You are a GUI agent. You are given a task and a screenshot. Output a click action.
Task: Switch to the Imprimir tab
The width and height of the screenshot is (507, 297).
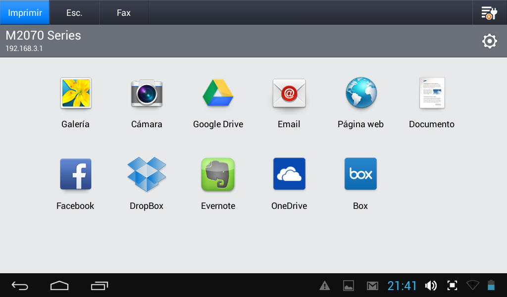click(x=25, y=12)
